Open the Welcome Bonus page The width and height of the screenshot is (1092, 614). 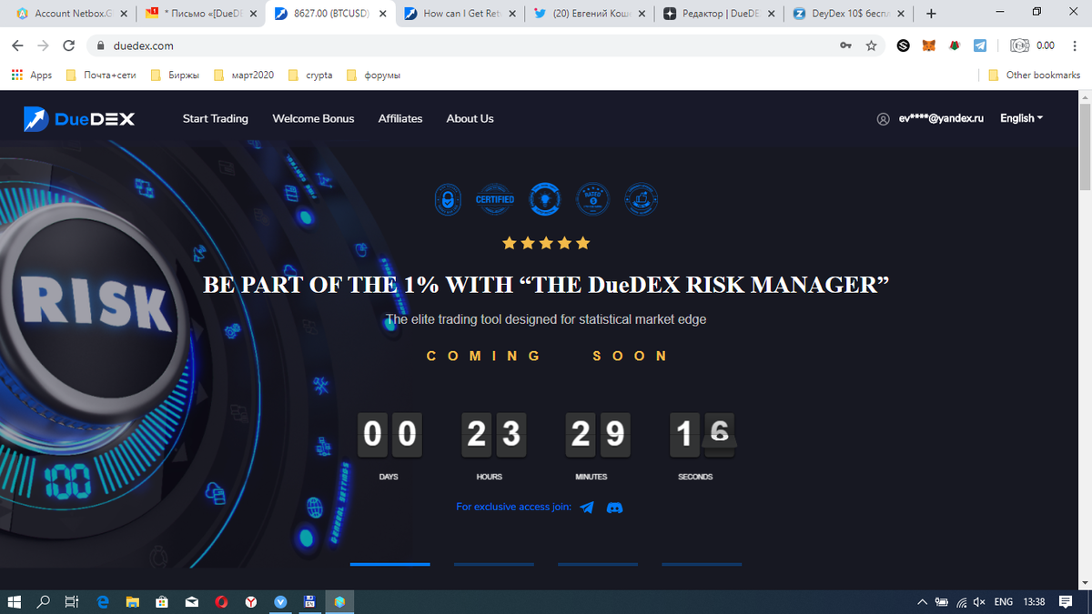(x=313, y=118)
